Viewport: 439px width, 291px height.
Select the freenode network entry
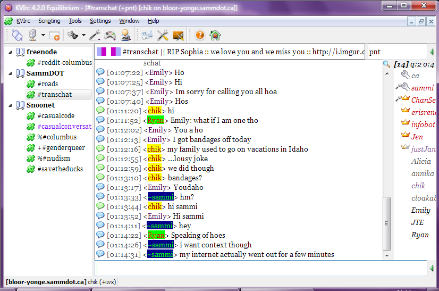(x=41, y=52)
